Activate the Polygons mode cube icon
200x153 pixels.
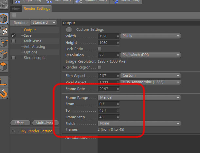pos(4,66)
